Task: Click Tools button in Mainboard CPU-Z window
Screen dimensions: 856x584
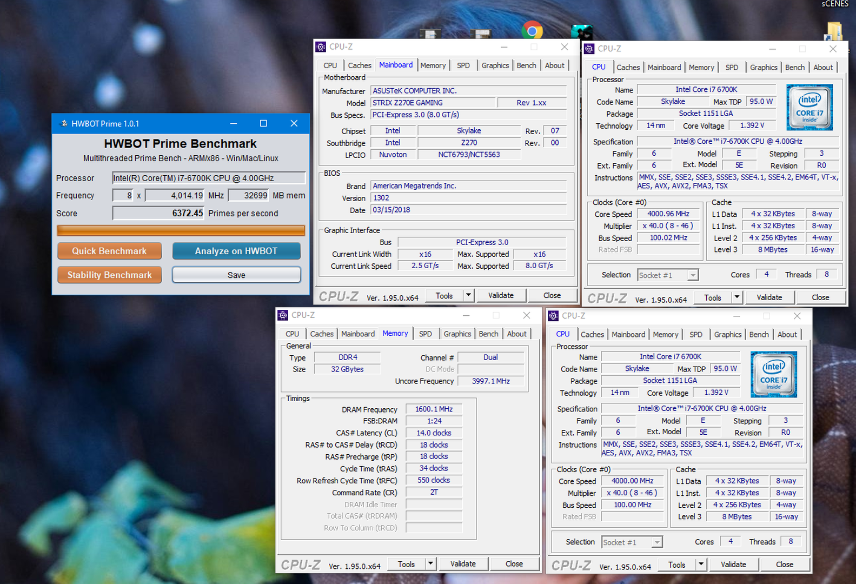Action: click(444, 296)
